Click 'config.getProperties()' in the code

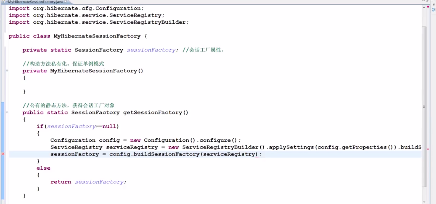pyautogui.click(x=356, y=147)
